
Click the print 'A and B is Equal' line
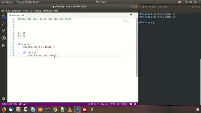39,47
